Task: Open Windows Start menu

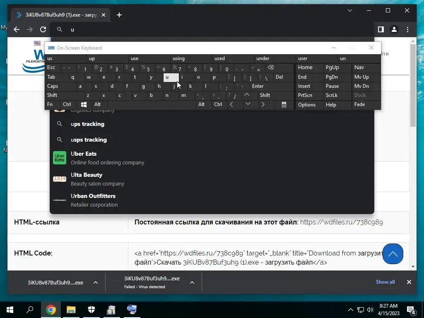Action: 10,310
